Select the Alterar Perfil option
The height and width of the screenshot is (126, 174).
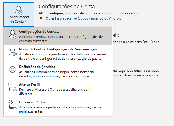point(58,89)
